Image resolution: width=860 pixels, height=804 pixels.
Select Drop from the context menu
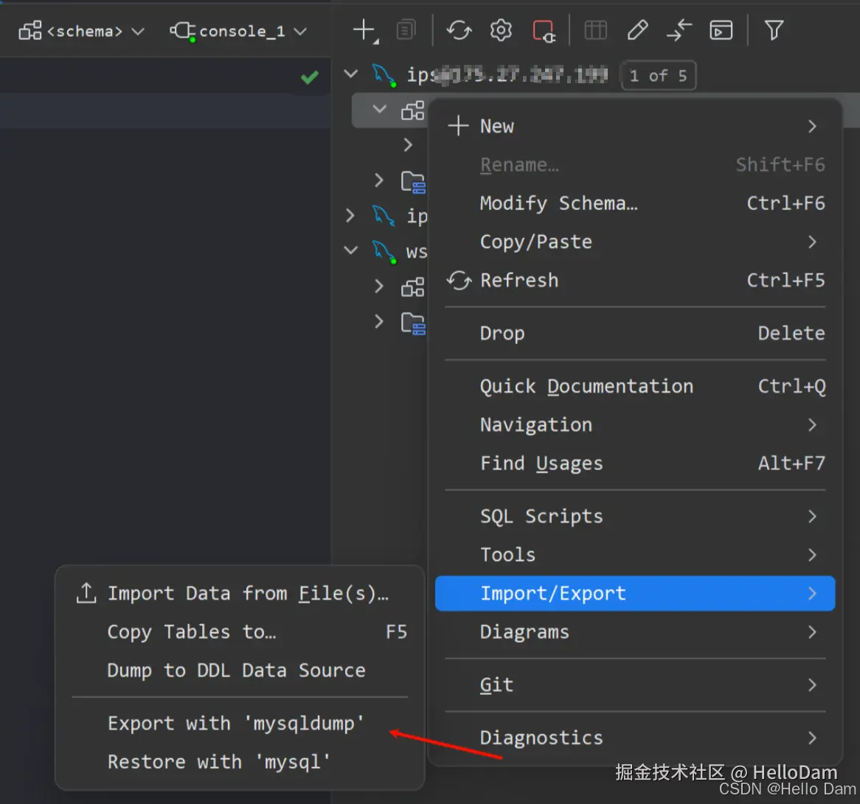[634, 333]
